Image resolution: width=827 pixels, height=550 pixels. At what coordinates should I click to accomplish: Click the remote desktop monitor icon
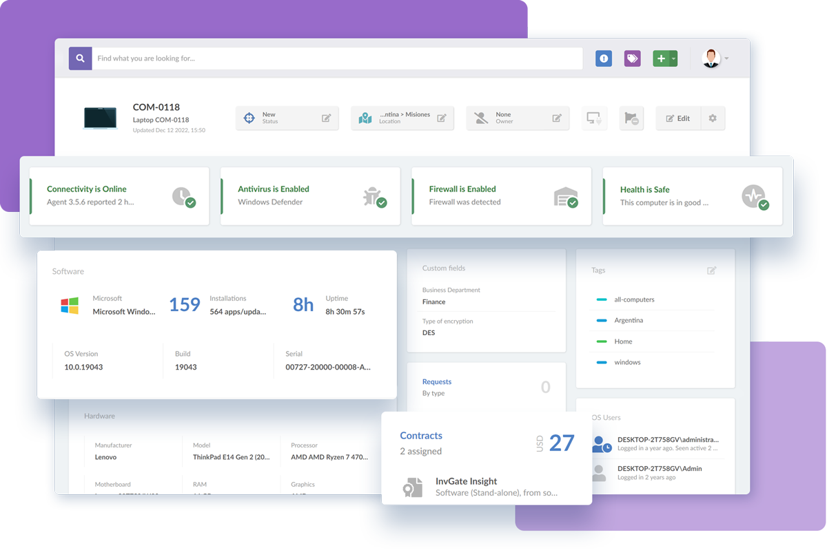(x=594, y=118)
